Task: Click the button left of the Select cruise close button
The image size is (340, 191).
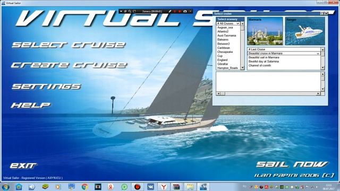Action: pyautogui.click(x=322, y=13)
